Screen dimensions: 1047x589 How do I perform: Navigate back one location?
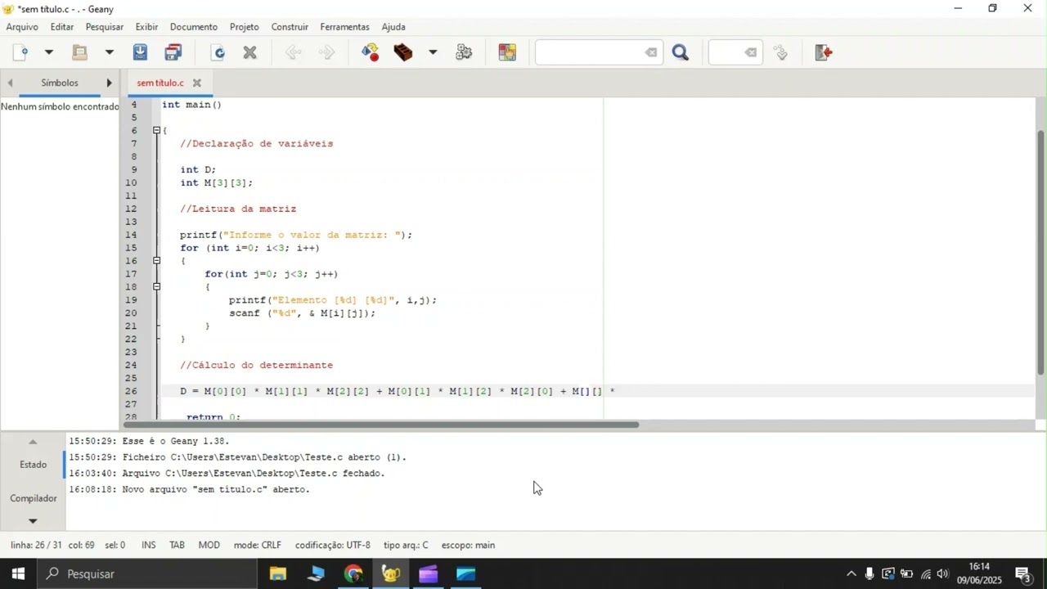[293, 52]
